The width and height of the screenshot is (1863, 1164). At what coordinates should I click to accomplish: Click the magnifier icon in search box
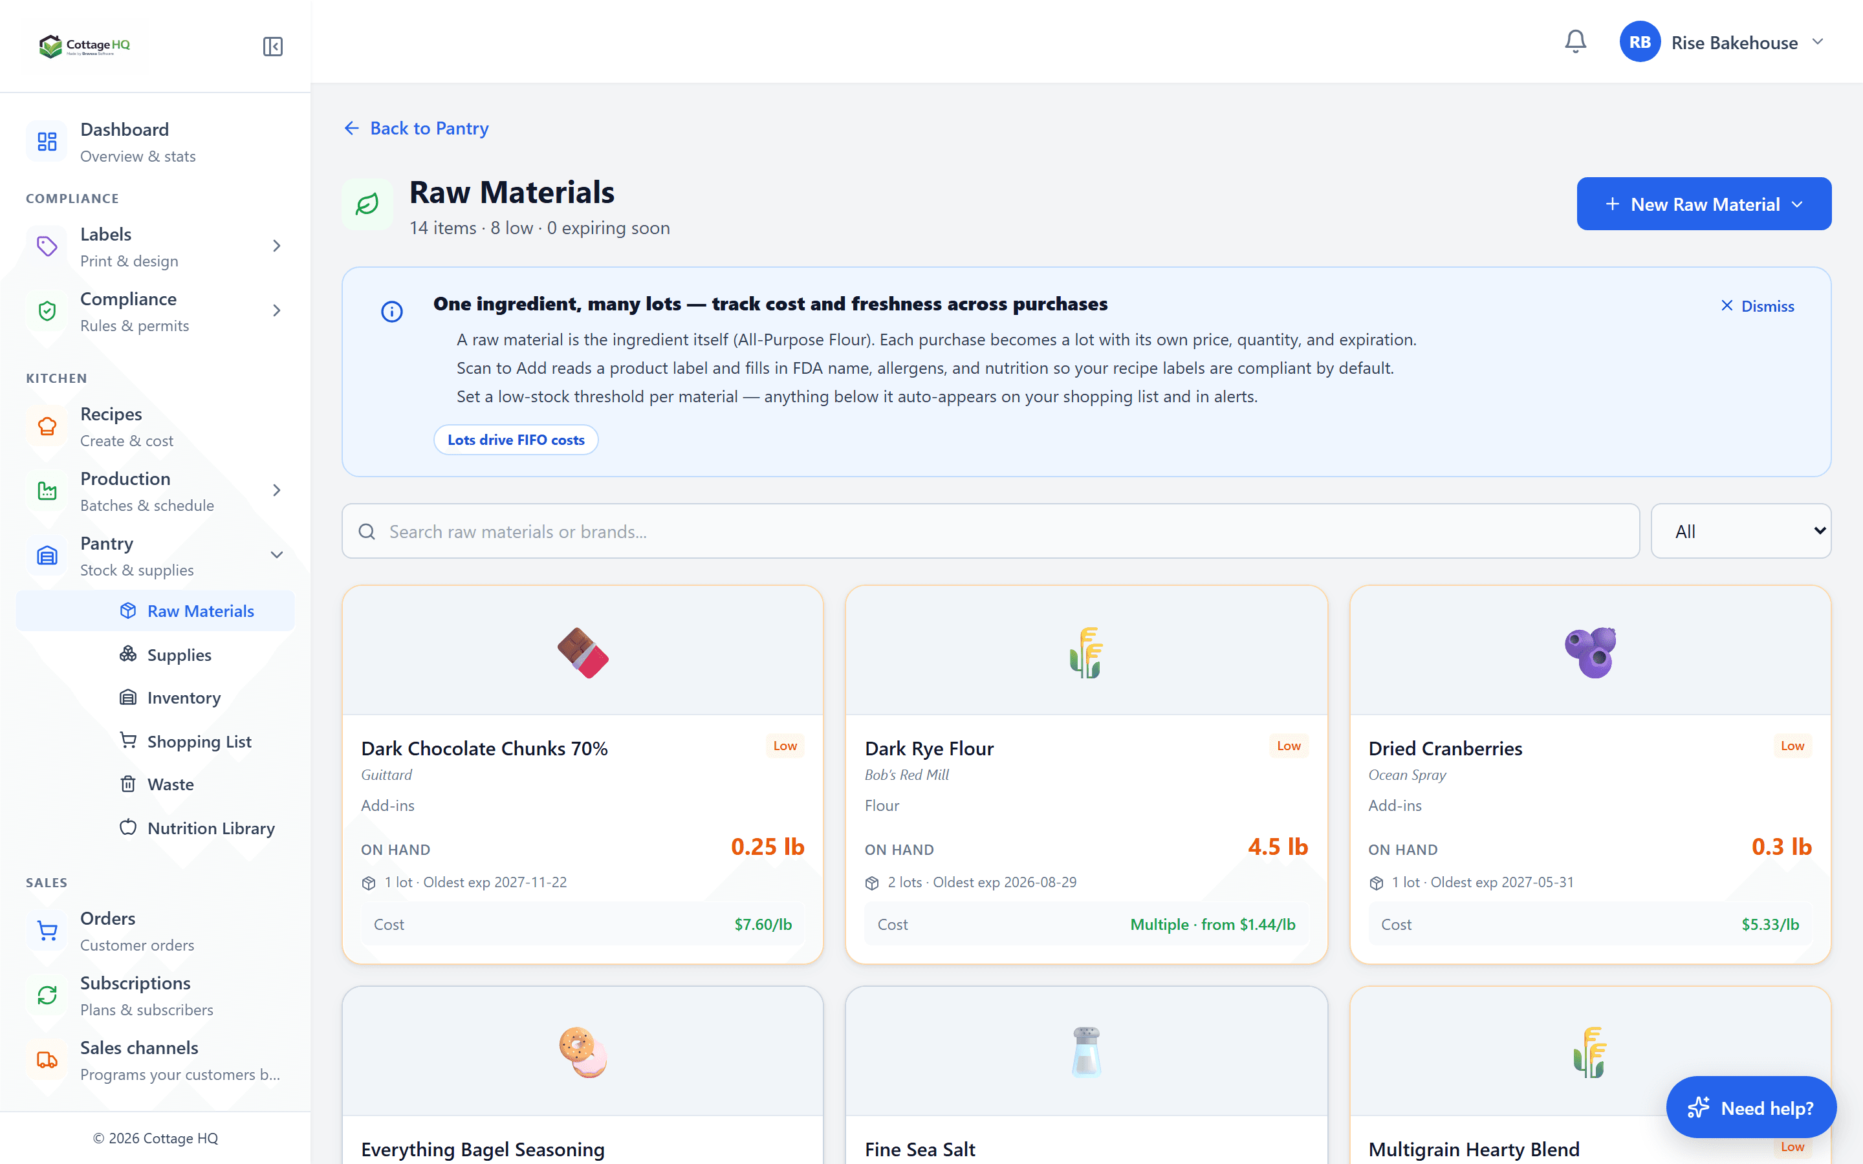click(x=367, y=532)
